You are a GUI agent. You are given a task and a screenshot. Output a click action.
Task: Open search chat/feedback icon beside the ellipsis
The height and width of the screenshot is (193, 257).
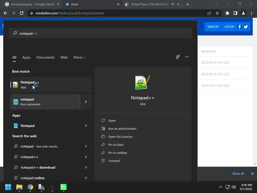[178, 57]
